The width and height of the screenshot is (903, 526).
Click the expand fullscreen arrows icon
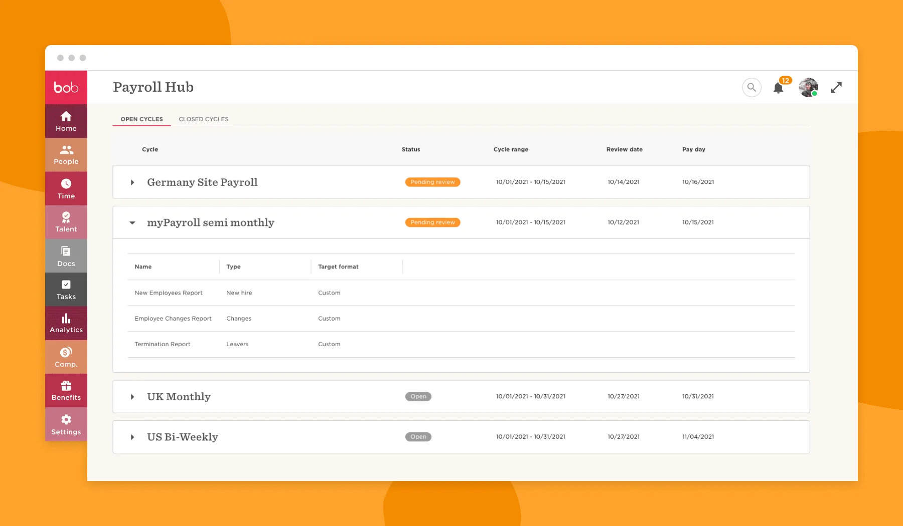pos(836,87)
